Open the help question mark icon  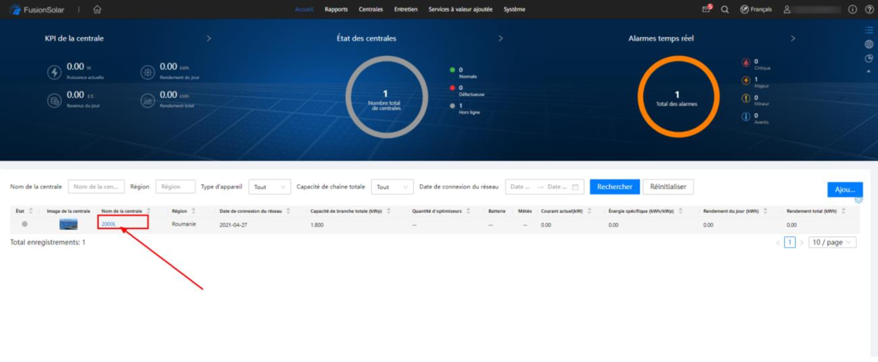(869, 9)
